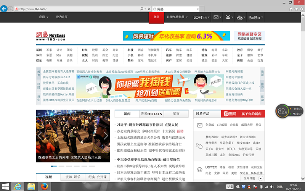Open the favorites star icon
This screenshot has width=305, height=191.
[x=296, y=9]
